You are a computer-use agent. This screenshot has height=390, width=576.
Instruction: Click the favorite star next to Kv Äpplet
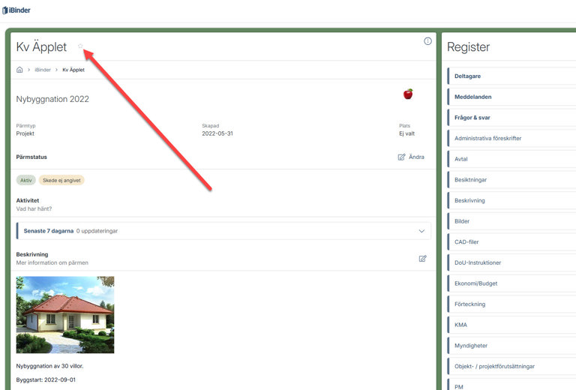click(80, 46)
